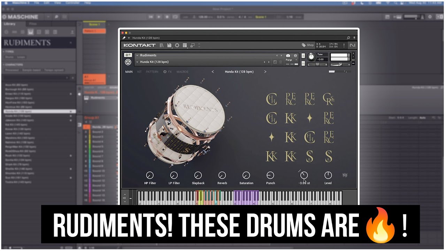Select the orange Group A1 in Maschine
This screenshot has height=251, width=446.
click(x=94, y=79)
